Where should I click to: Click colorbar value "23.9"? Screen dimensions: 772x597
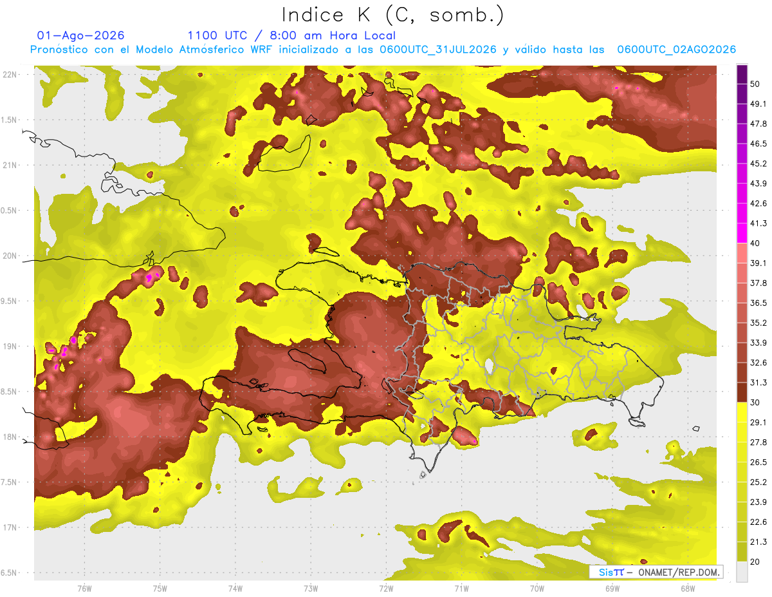[758, 502]
